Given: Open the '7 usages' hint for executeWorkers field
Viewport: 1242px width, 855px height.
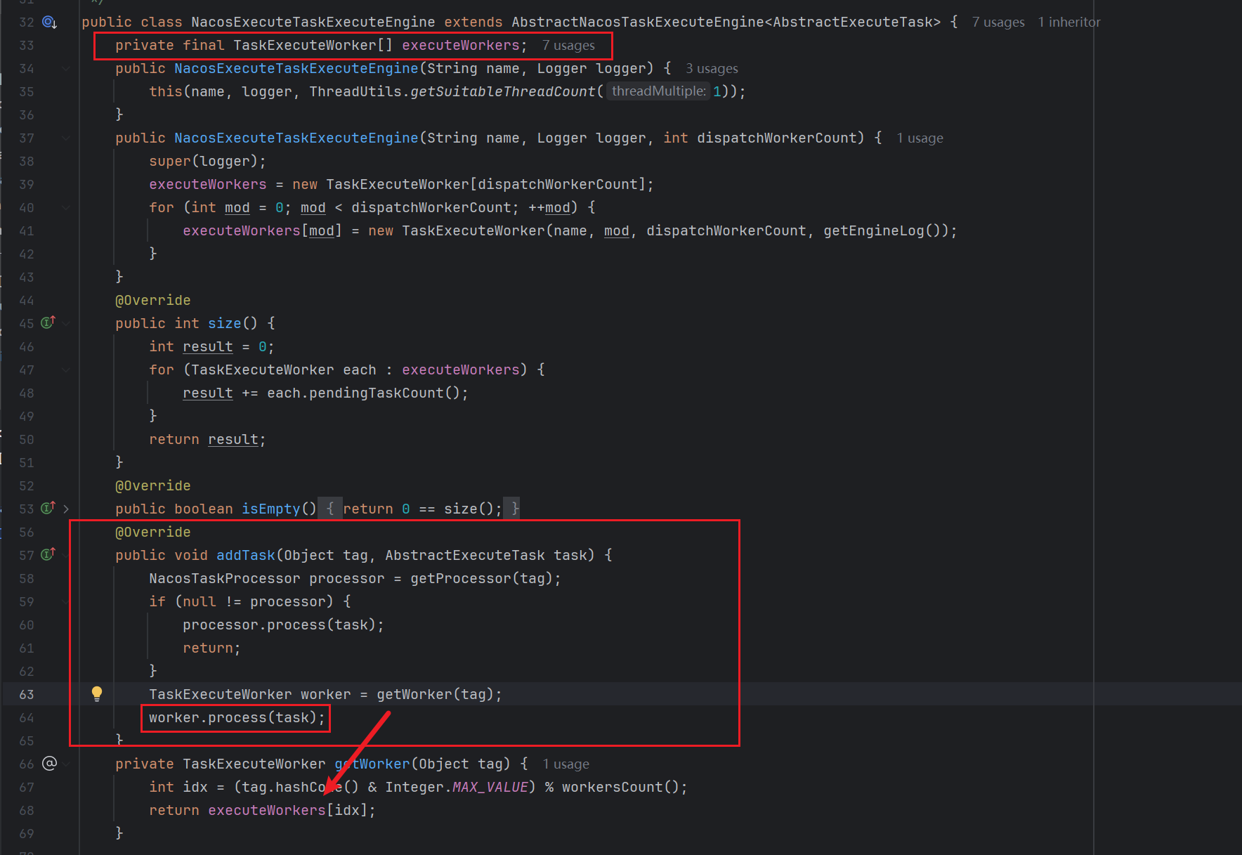Looking at the screenshot, I should (568, 46).
